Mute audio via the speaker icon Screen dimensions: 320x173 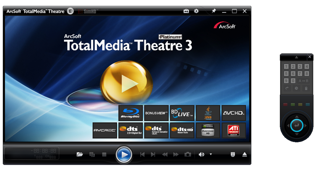(x=201, y=155)
